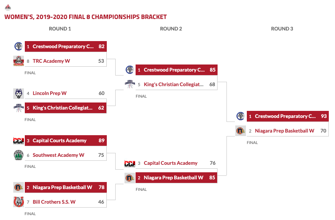
Task: Open Southwest Academy W team page
Action: pyautogui.click(x=58, y=155)
